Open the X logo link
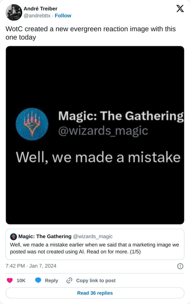190x304 pixels. point(180,9)
